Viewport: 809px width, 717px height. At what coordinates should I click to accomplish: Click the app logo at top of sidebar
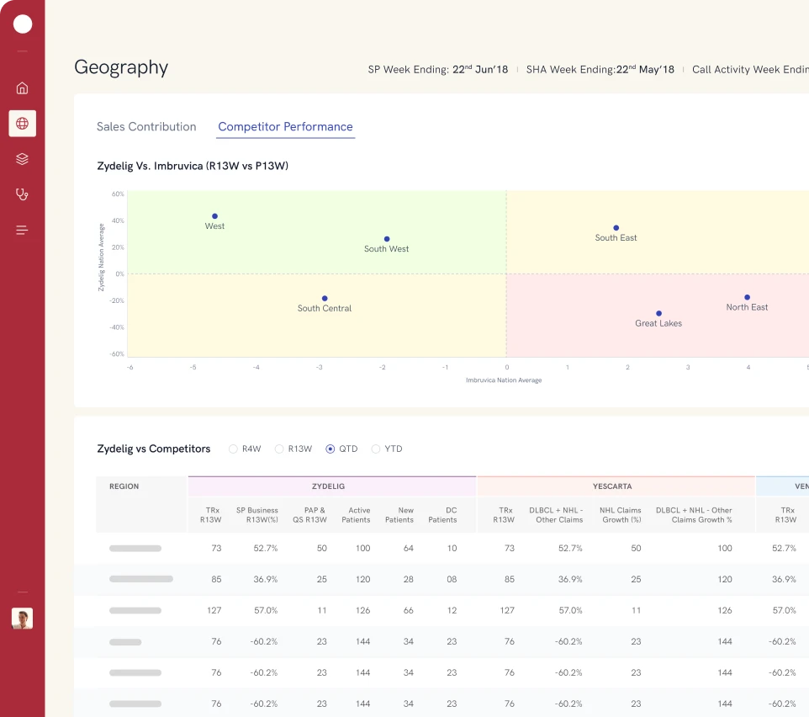pos(22,24)
